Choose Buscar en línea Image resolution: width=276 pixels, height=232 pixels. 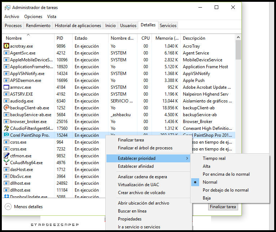point(148,211)
